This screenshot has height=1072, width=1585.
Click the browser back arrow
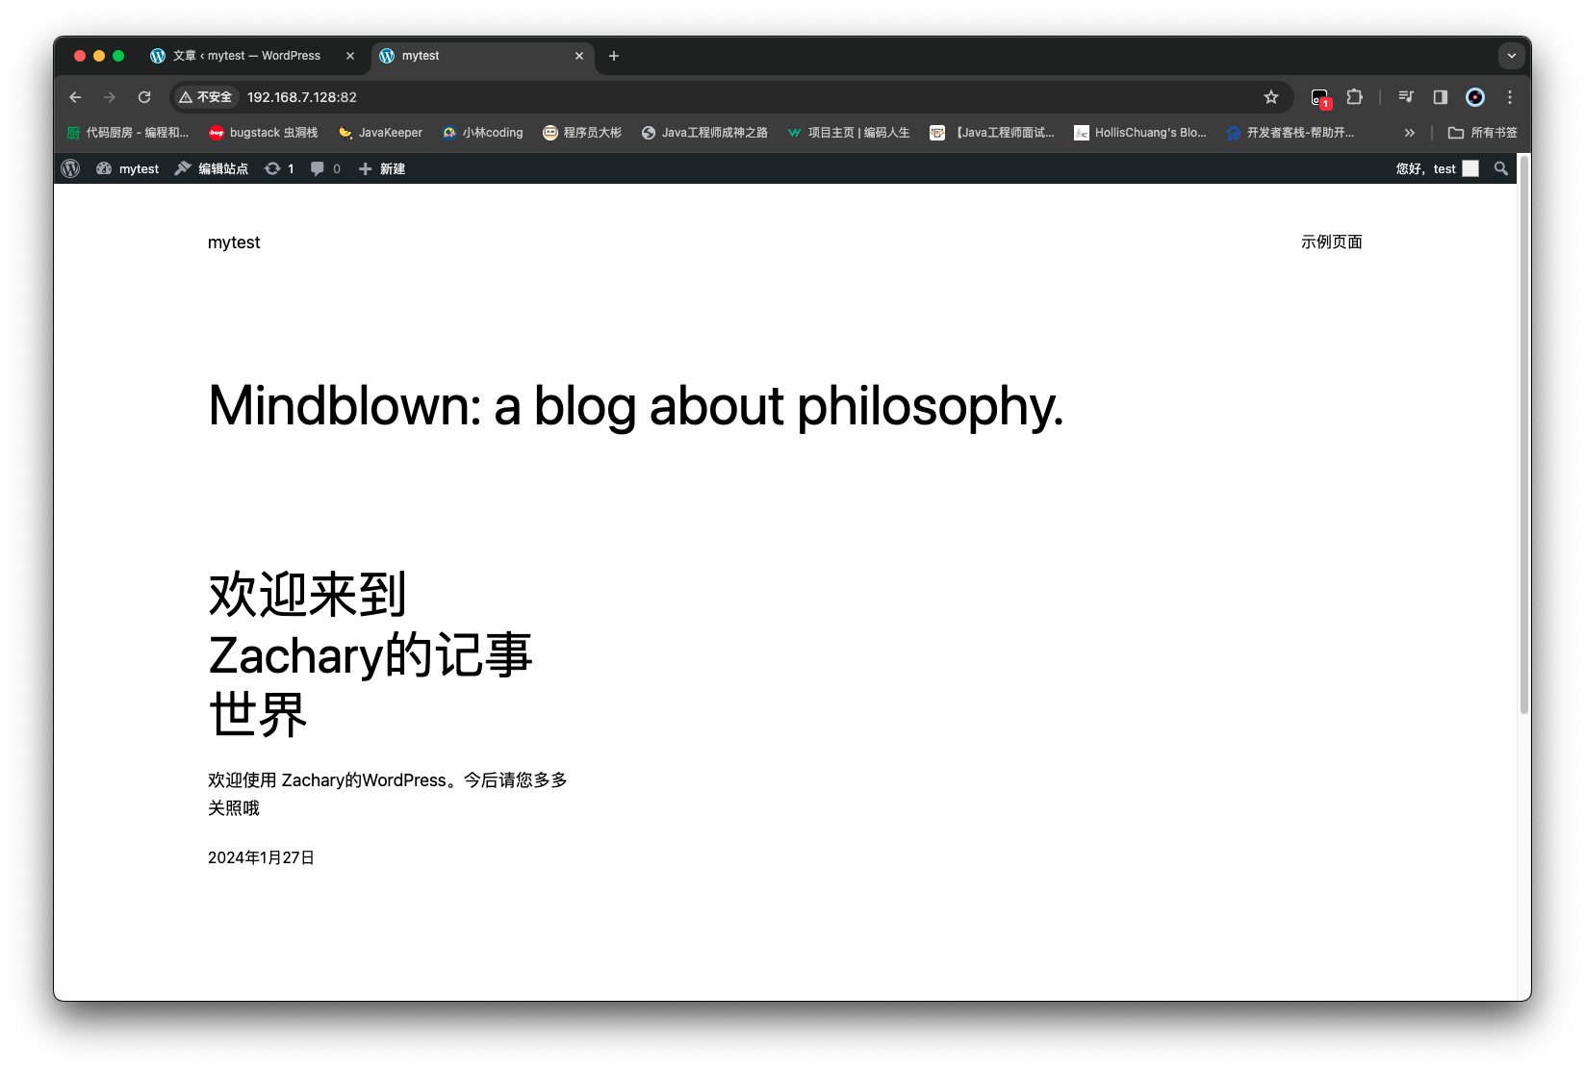click(75, 97)
